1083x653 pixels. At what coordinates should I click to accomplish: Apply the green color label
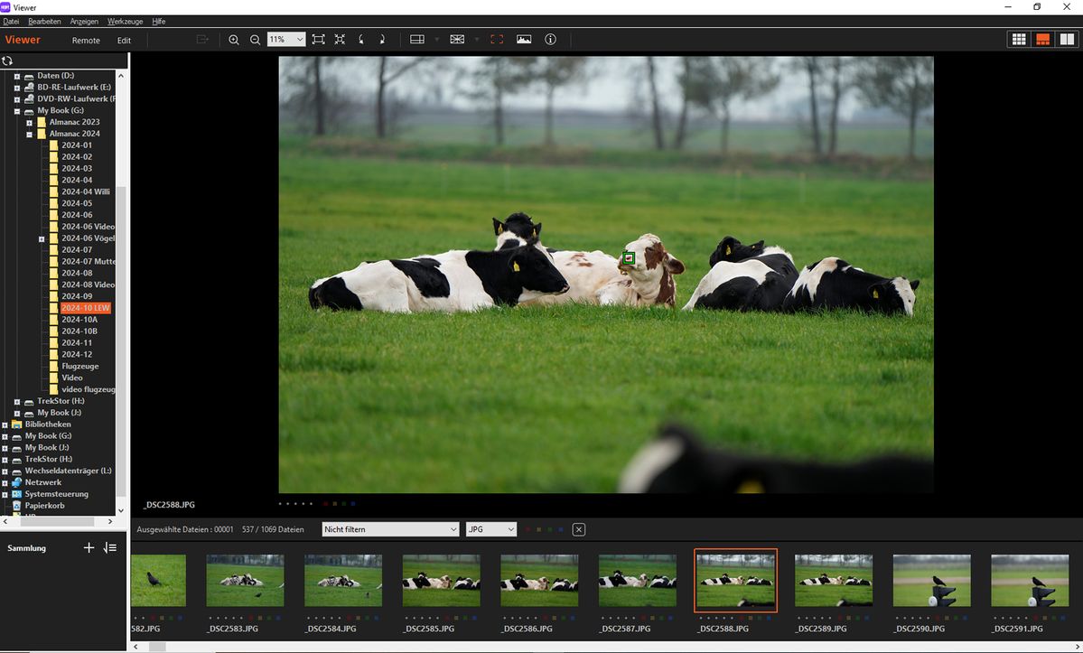point(550,529)
